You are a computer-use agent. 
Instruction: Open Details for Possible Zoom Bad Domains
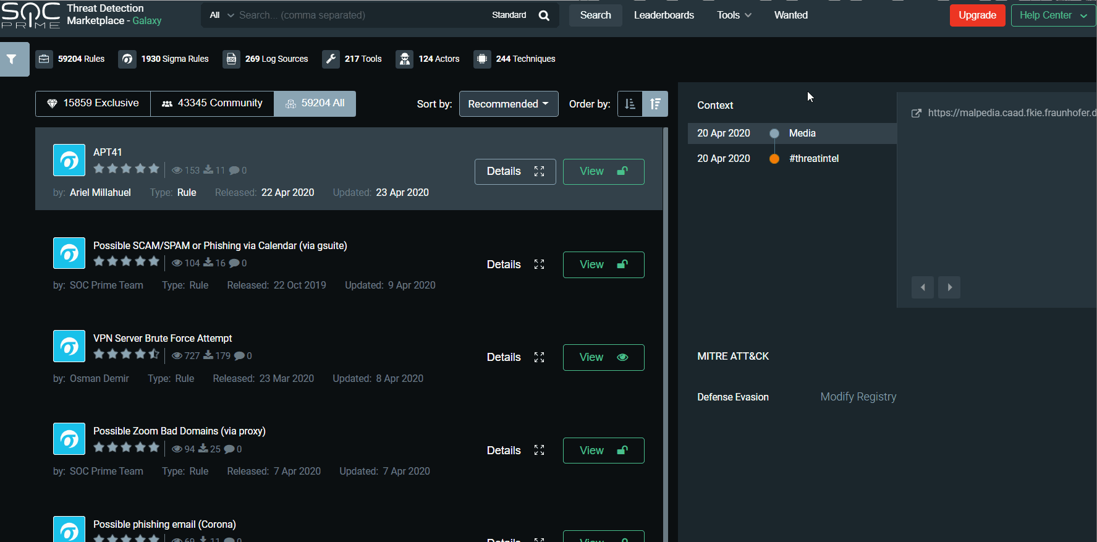pyautogui.click(x=515, y=451)
